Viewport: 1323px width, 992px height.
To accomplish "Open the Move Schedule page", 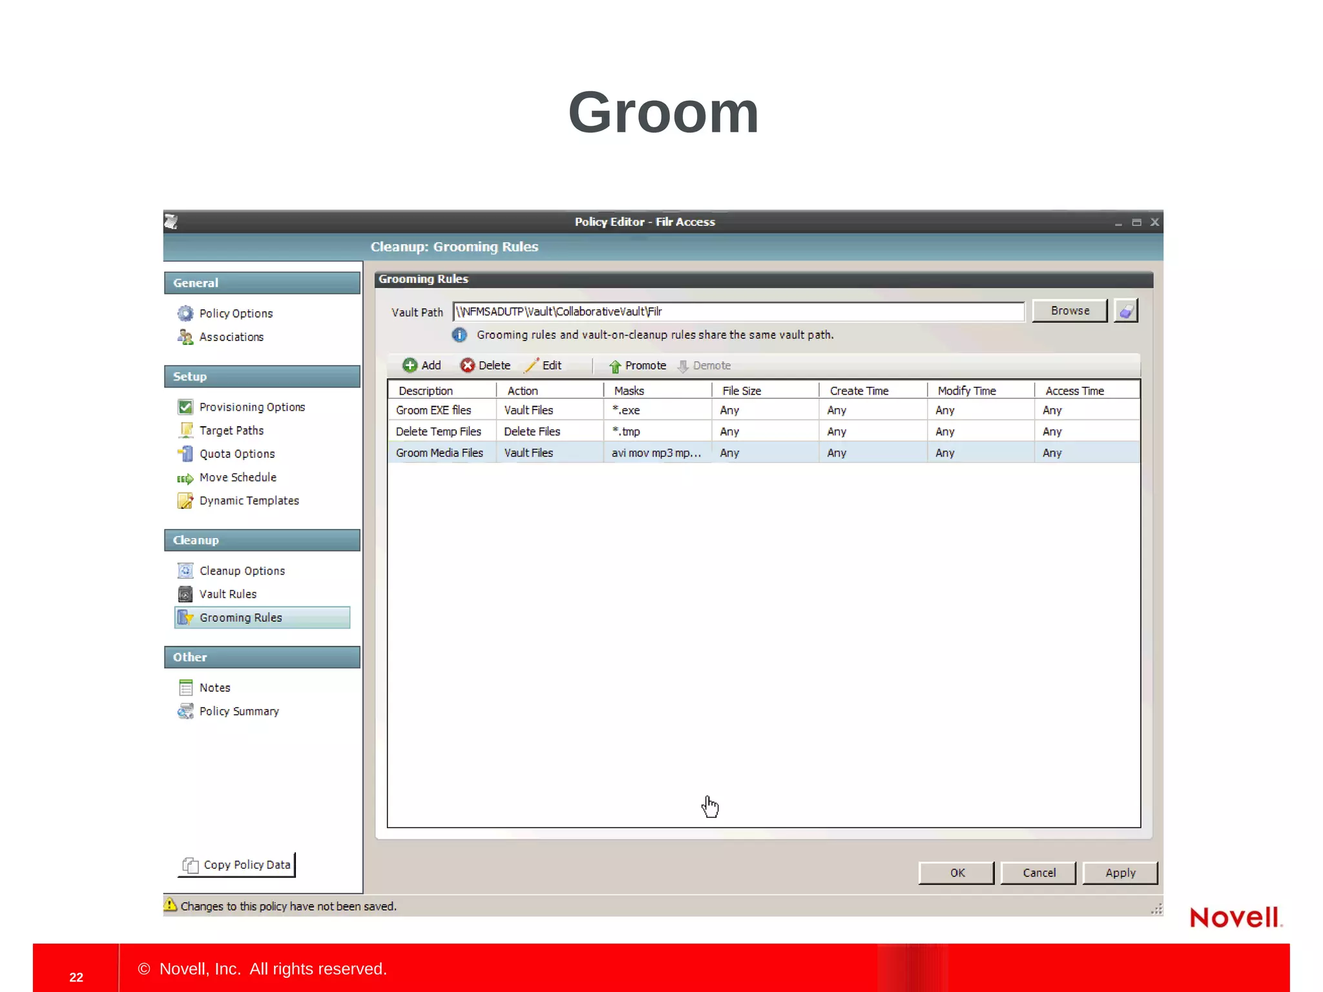I will (x=237, y=478).
